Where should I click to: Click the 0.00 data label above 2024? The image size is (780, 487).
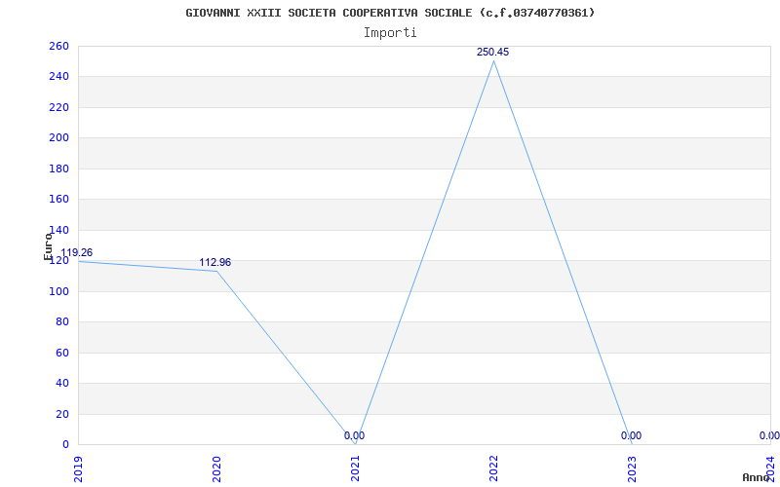coord(769,435)
